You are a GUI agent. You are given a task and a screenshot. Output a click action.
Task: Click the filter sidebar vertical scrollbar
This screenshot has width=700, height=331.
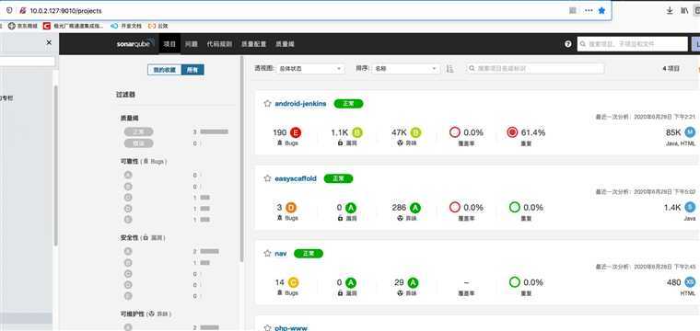(242, 158)
